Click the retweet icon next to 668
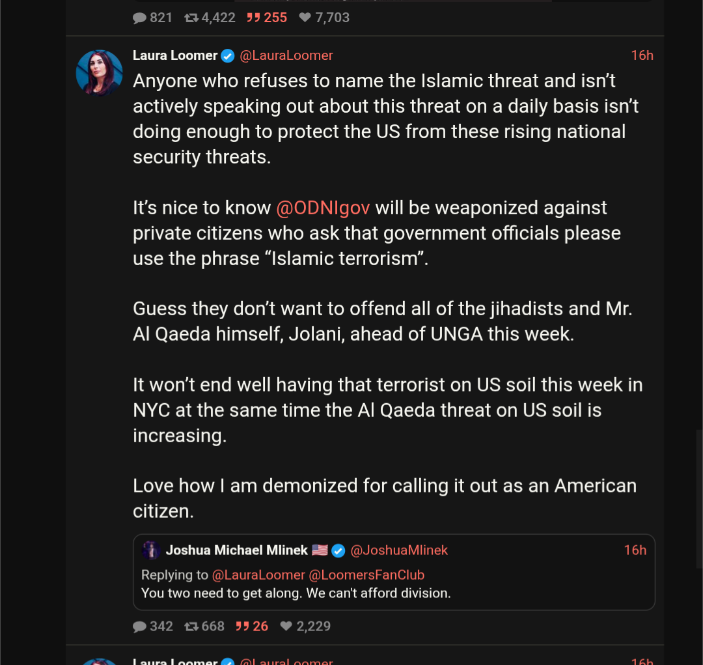This screenshot has height=665, width=703. [x=191, y=627]
